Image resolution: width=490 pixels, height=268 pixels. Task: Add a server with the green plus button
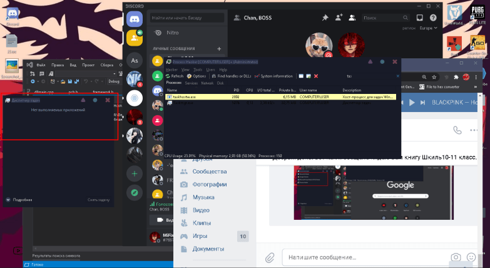pos(135,173)
